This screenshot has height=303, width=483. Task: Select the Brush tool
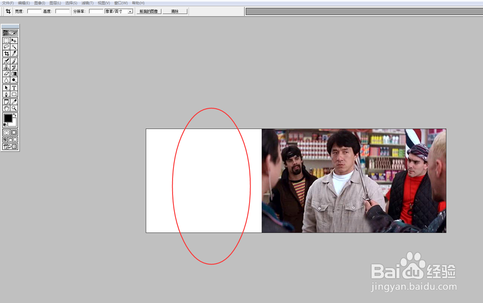(14, 61)
